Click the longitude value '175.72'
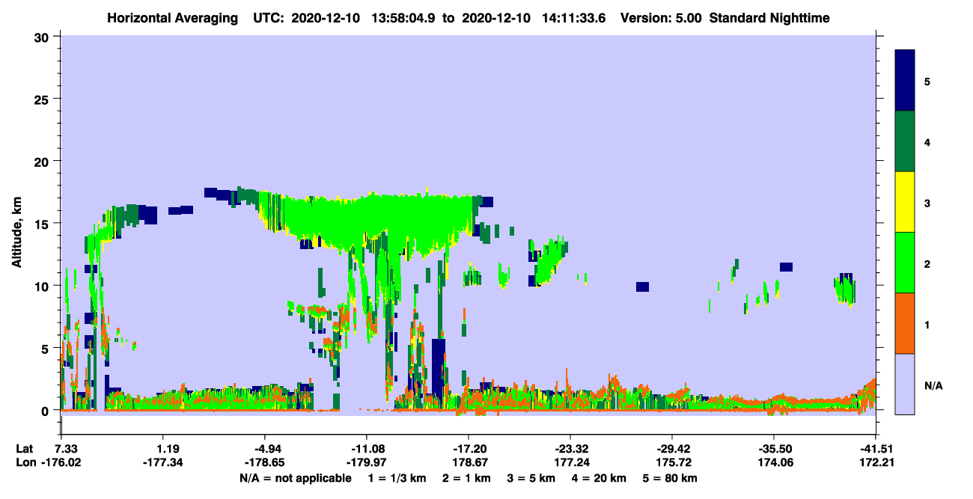 click(672, 462)
